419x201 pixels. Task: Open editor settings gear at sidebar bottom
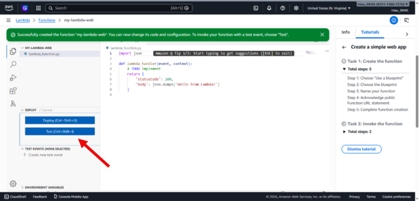click(x=13, y=183)
